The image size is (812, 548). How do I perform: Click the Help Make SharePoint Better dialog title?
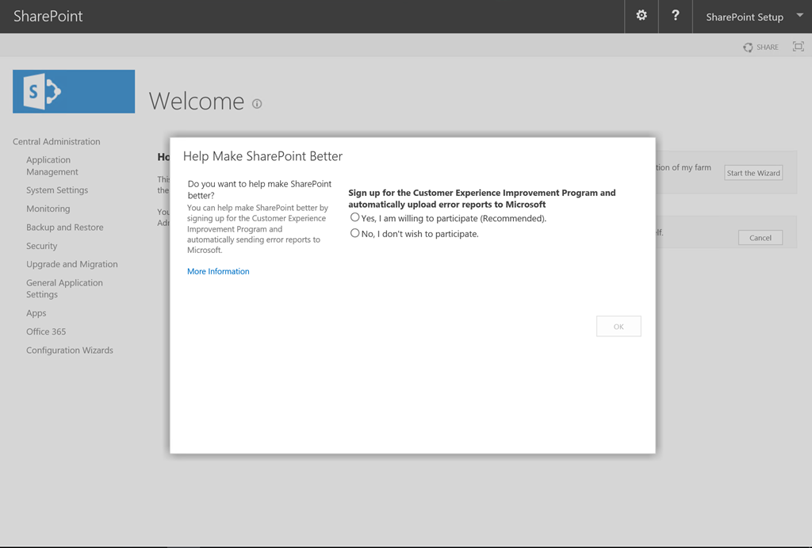pyautogui.click(x=262, y=156)
